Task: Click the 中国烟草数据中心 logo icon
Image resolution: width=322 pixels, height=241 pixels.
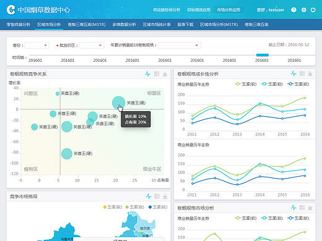Action: pyautogui.click(x=11, y=10)
